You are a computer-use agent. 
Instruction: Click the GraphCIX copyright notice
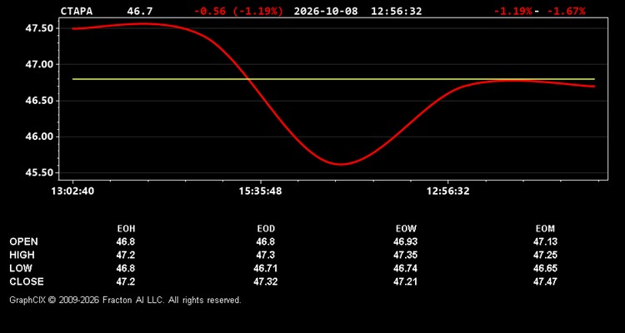point(125,300)
